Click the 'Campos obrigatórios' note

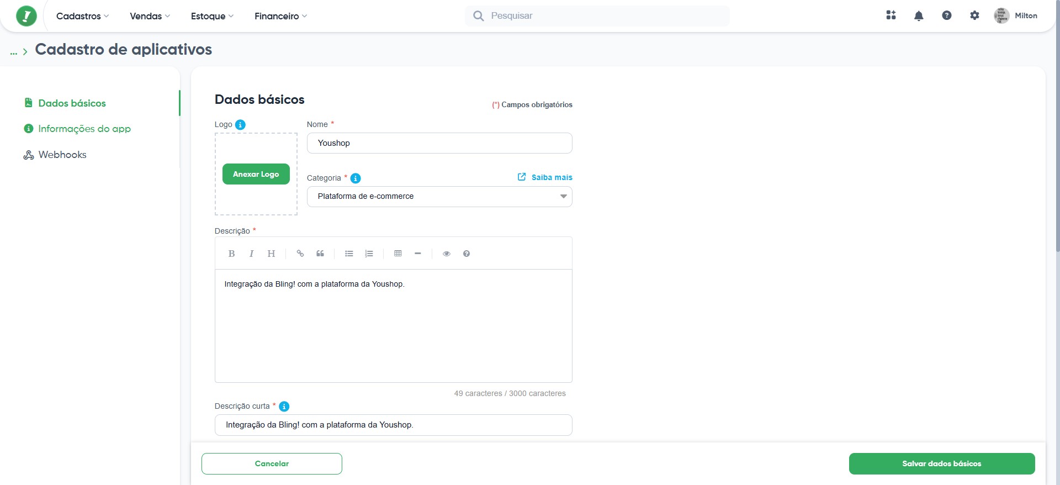click(532, 105)
